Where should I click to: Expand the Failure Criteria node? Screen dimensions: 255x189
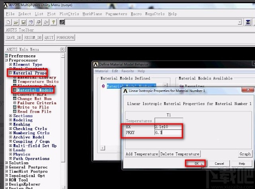coord(15,103)
